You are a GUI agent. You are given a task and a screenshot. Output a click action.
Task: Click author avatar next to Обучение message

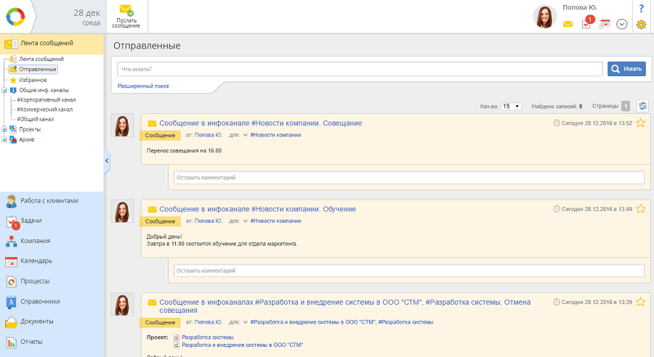pos(123,210)
